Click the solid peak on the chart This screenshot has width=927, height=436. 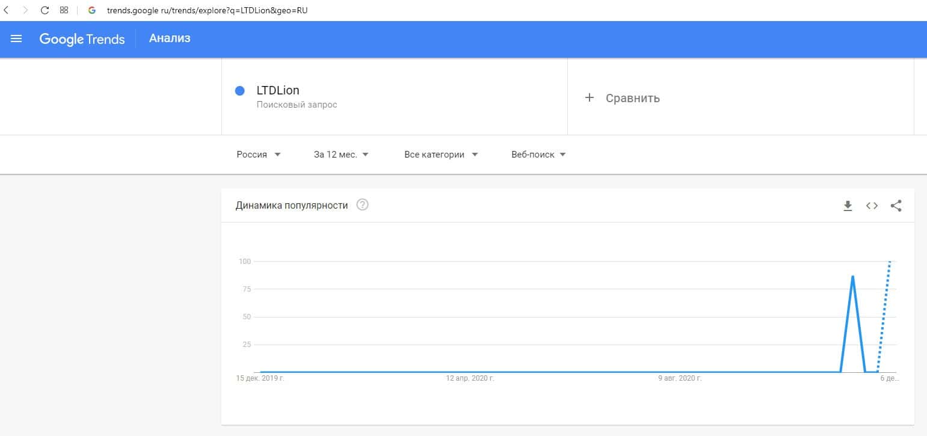pyautogui.click(x=852, y=277)
